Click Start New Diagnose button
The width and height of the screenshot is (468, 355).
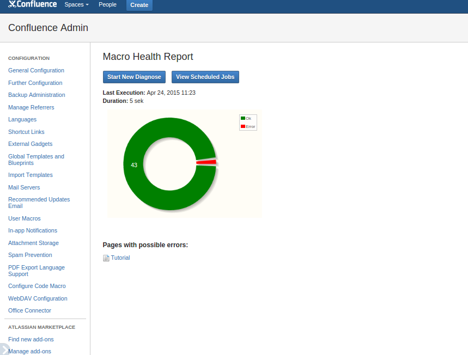point(134,77)
